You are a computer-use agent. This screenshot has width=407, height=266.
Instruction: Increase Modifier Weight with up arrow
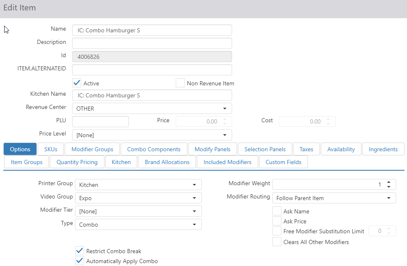click(389, 182)
